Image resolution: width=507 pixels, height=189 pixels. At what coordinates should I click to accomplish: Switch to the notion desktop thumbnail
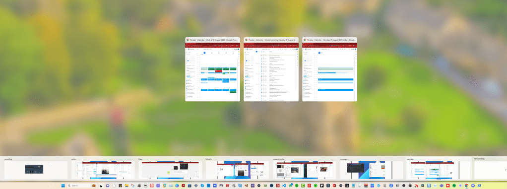tap(103, 170)
